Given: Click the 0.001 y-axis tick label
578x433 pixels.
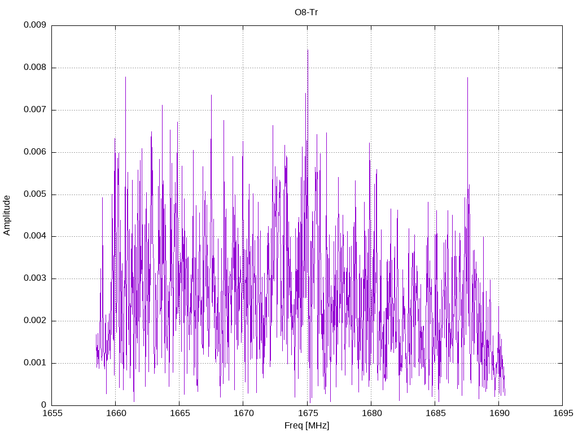Looking at the screenshot, I should (35, 363).
